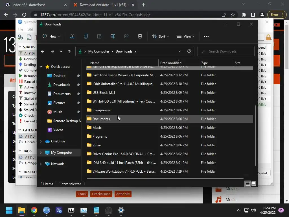Sort files by Name column header
Image resolution: width=289 pixels, height=217 pixels.
(x=122, y=63)
